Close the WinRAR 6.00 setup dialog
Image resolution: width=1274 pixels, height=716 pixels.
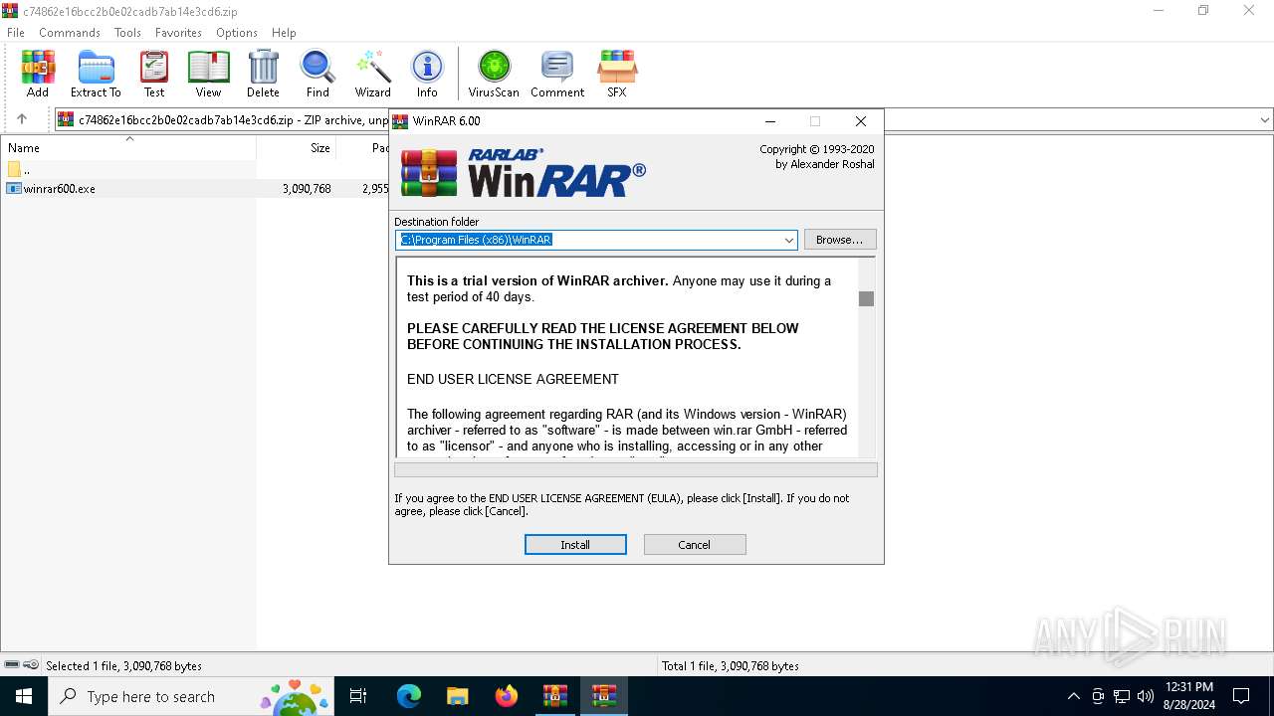coord(861,121)
